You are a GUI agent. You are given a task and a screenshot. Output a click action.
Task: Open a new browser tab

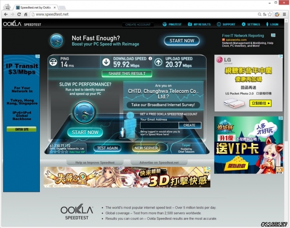click(63, 8)
